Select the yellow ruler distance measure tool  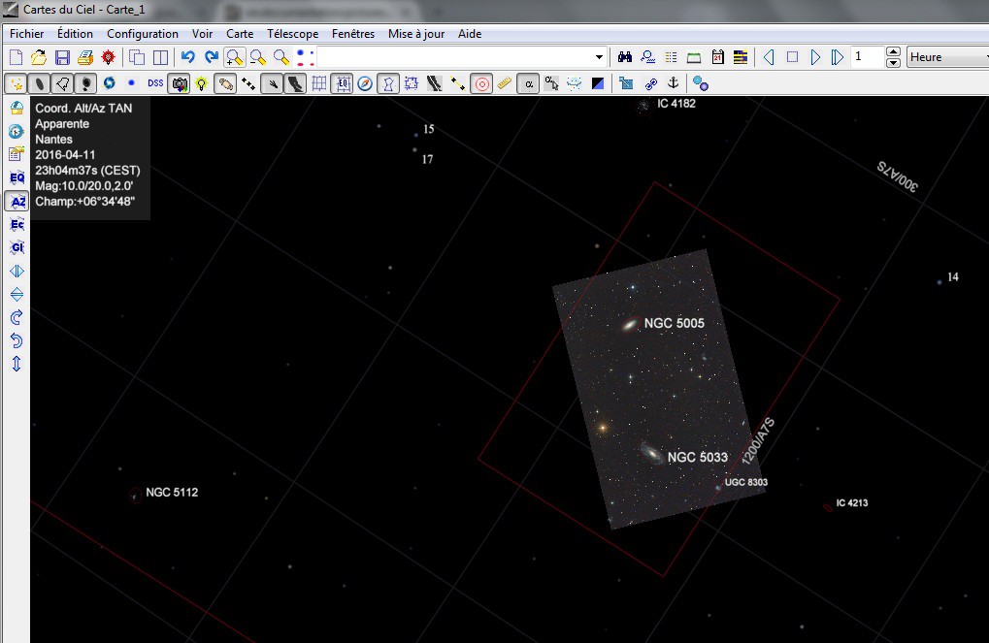tap(505, 83)
